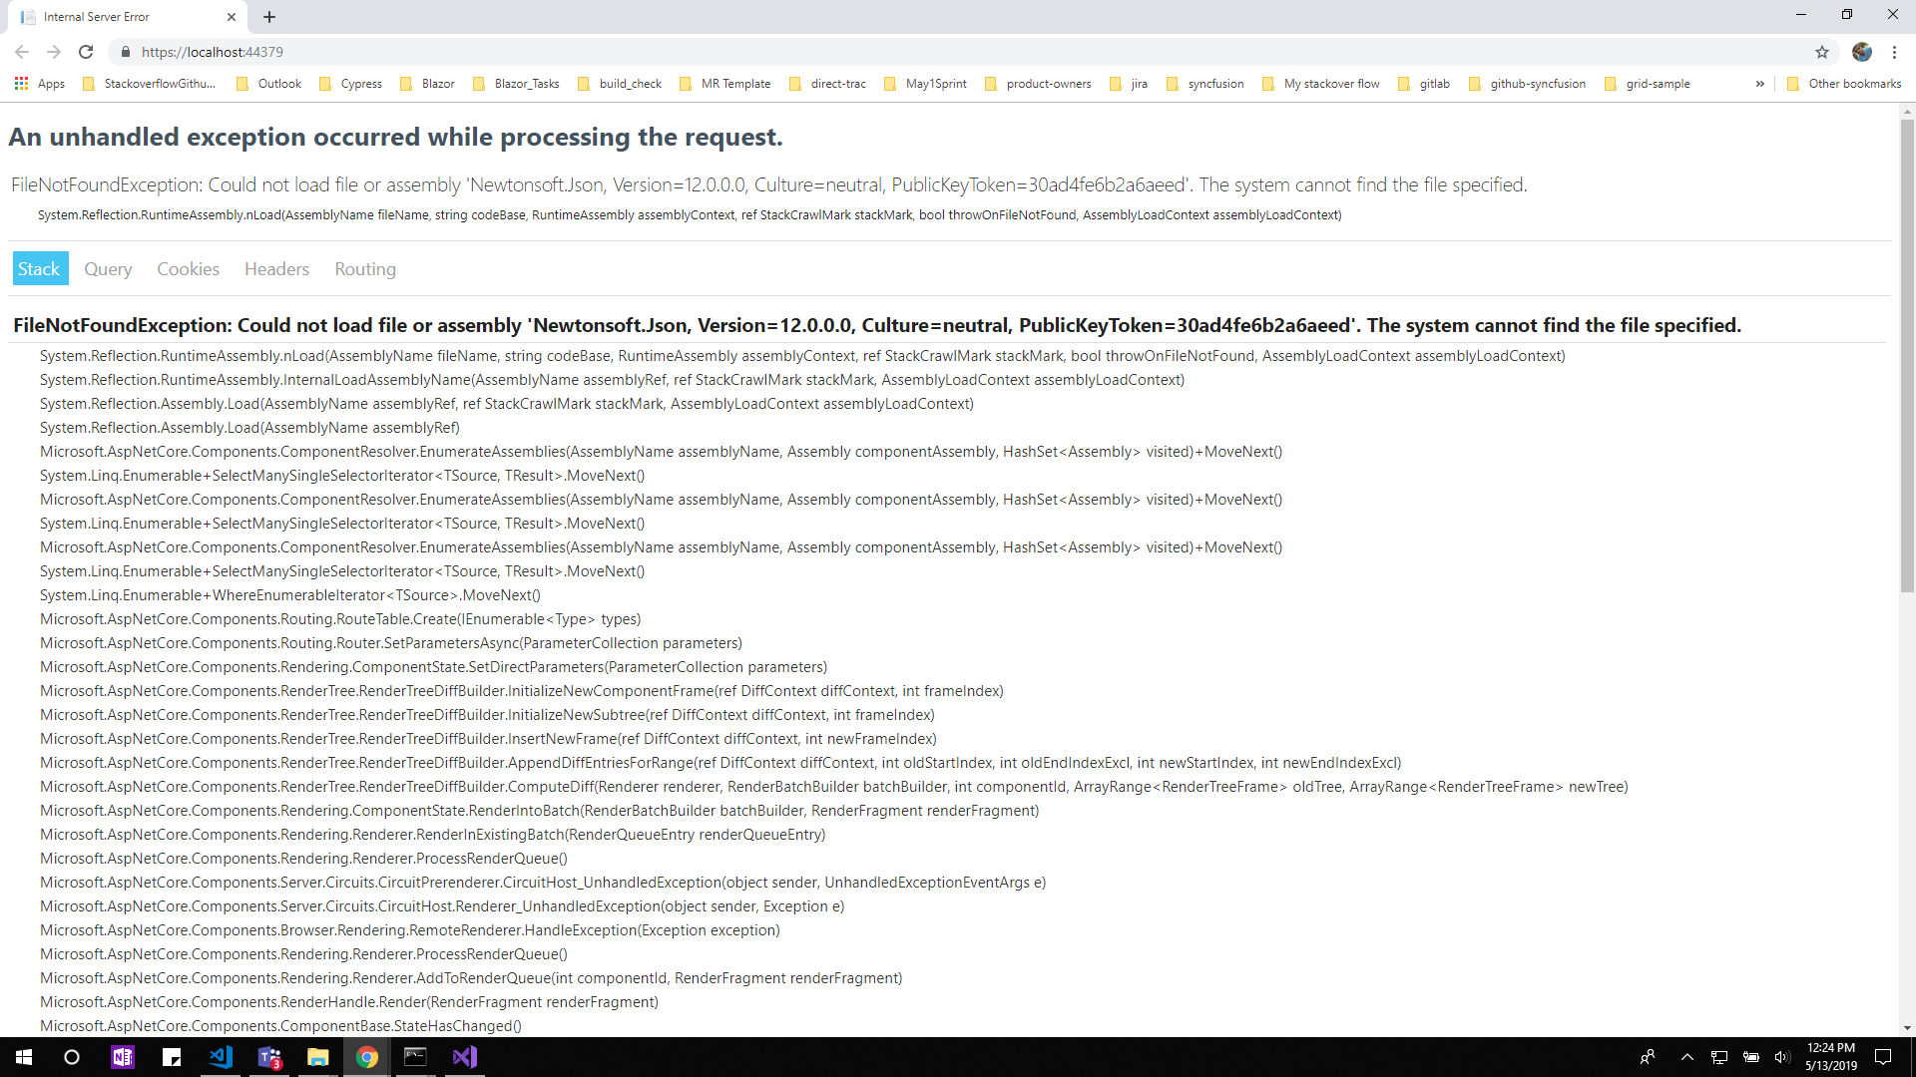1916x1077 pixels.
Task: Switch to the Routing tab
Action: 364,268
